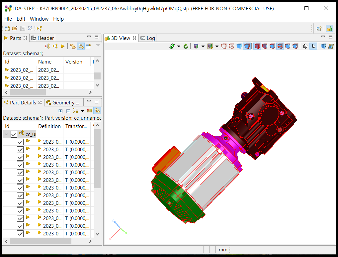Open dropdown next to green sync icon
The width and height of the screenshot is (338, 257).
(179, 46)
